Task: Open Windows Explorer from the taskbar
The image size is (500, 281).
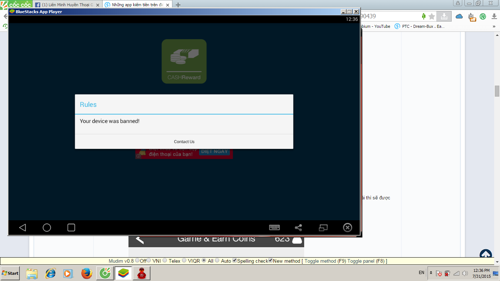Action: 32,273
